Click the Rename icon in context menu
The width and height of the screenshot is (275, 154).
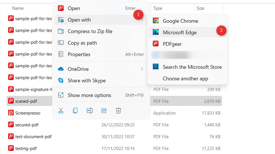point(90,111)
